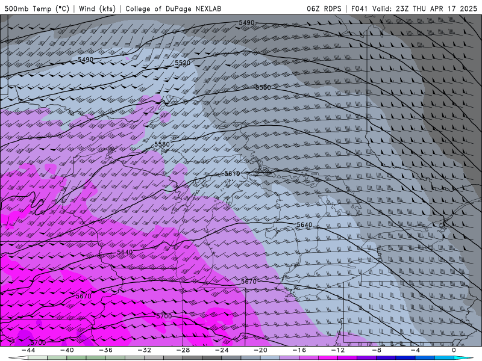The width and height of the screenshot is (482, 361).
Task: Click the -12 colorbar tick label
Action: [x=338, y=350]
